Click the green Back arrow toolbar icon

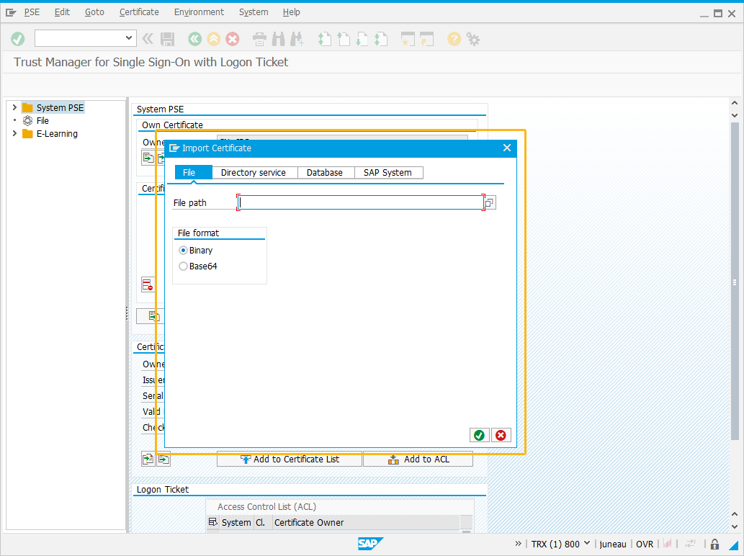194,39
